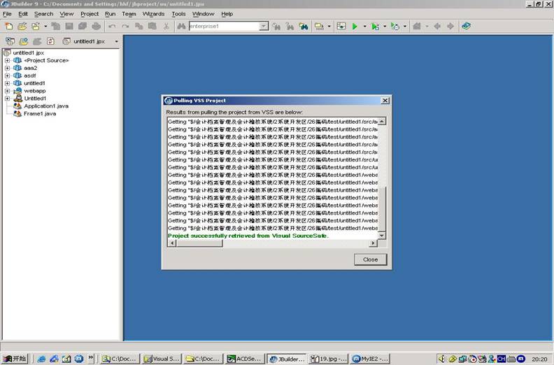Switch to Visual S... window in taskbar
Viewport: 554px width, 365px height.
click(162, 359)
